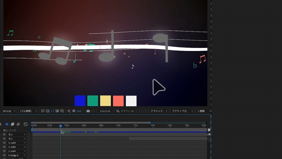Image resolution: width=282 pixels, height=159 pixels.
Task: Open grid and guide options icon
Action: [x=62, y=111]
